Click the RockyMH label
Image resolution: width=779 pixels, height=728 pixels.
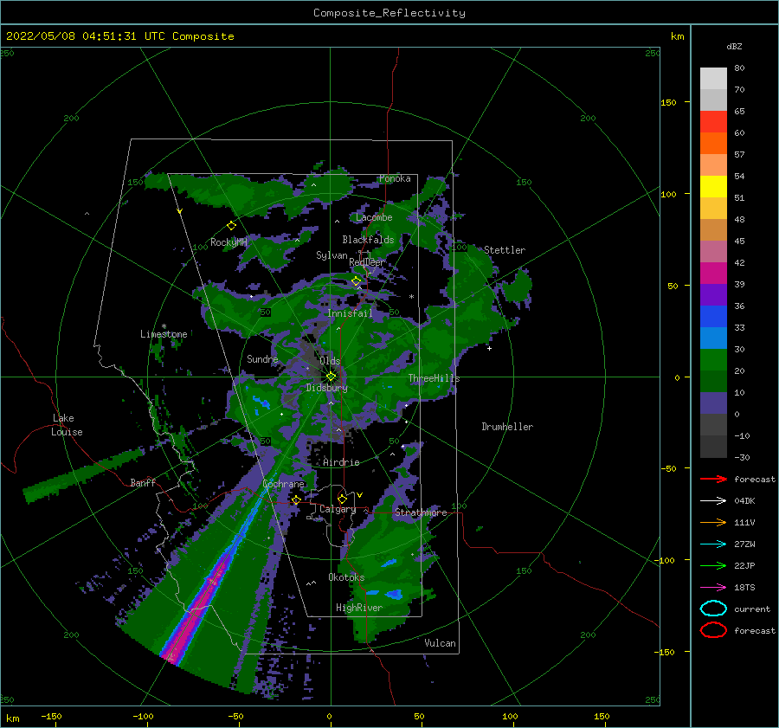229,242
